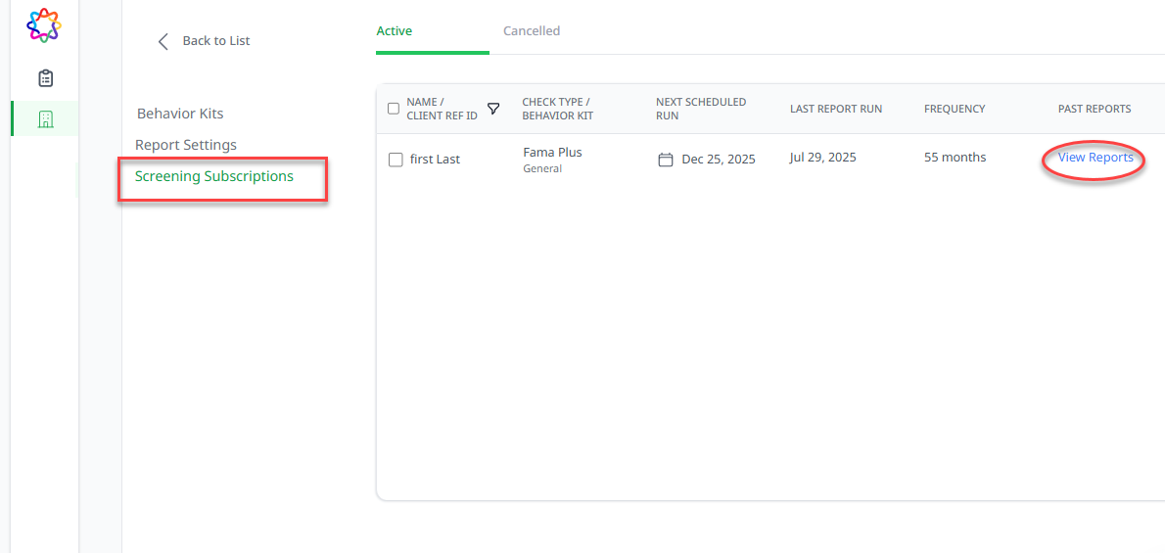Open View Reports link for first Last
The height and width of the screenshot is (553, 1165).
(x=1095, y=158)
